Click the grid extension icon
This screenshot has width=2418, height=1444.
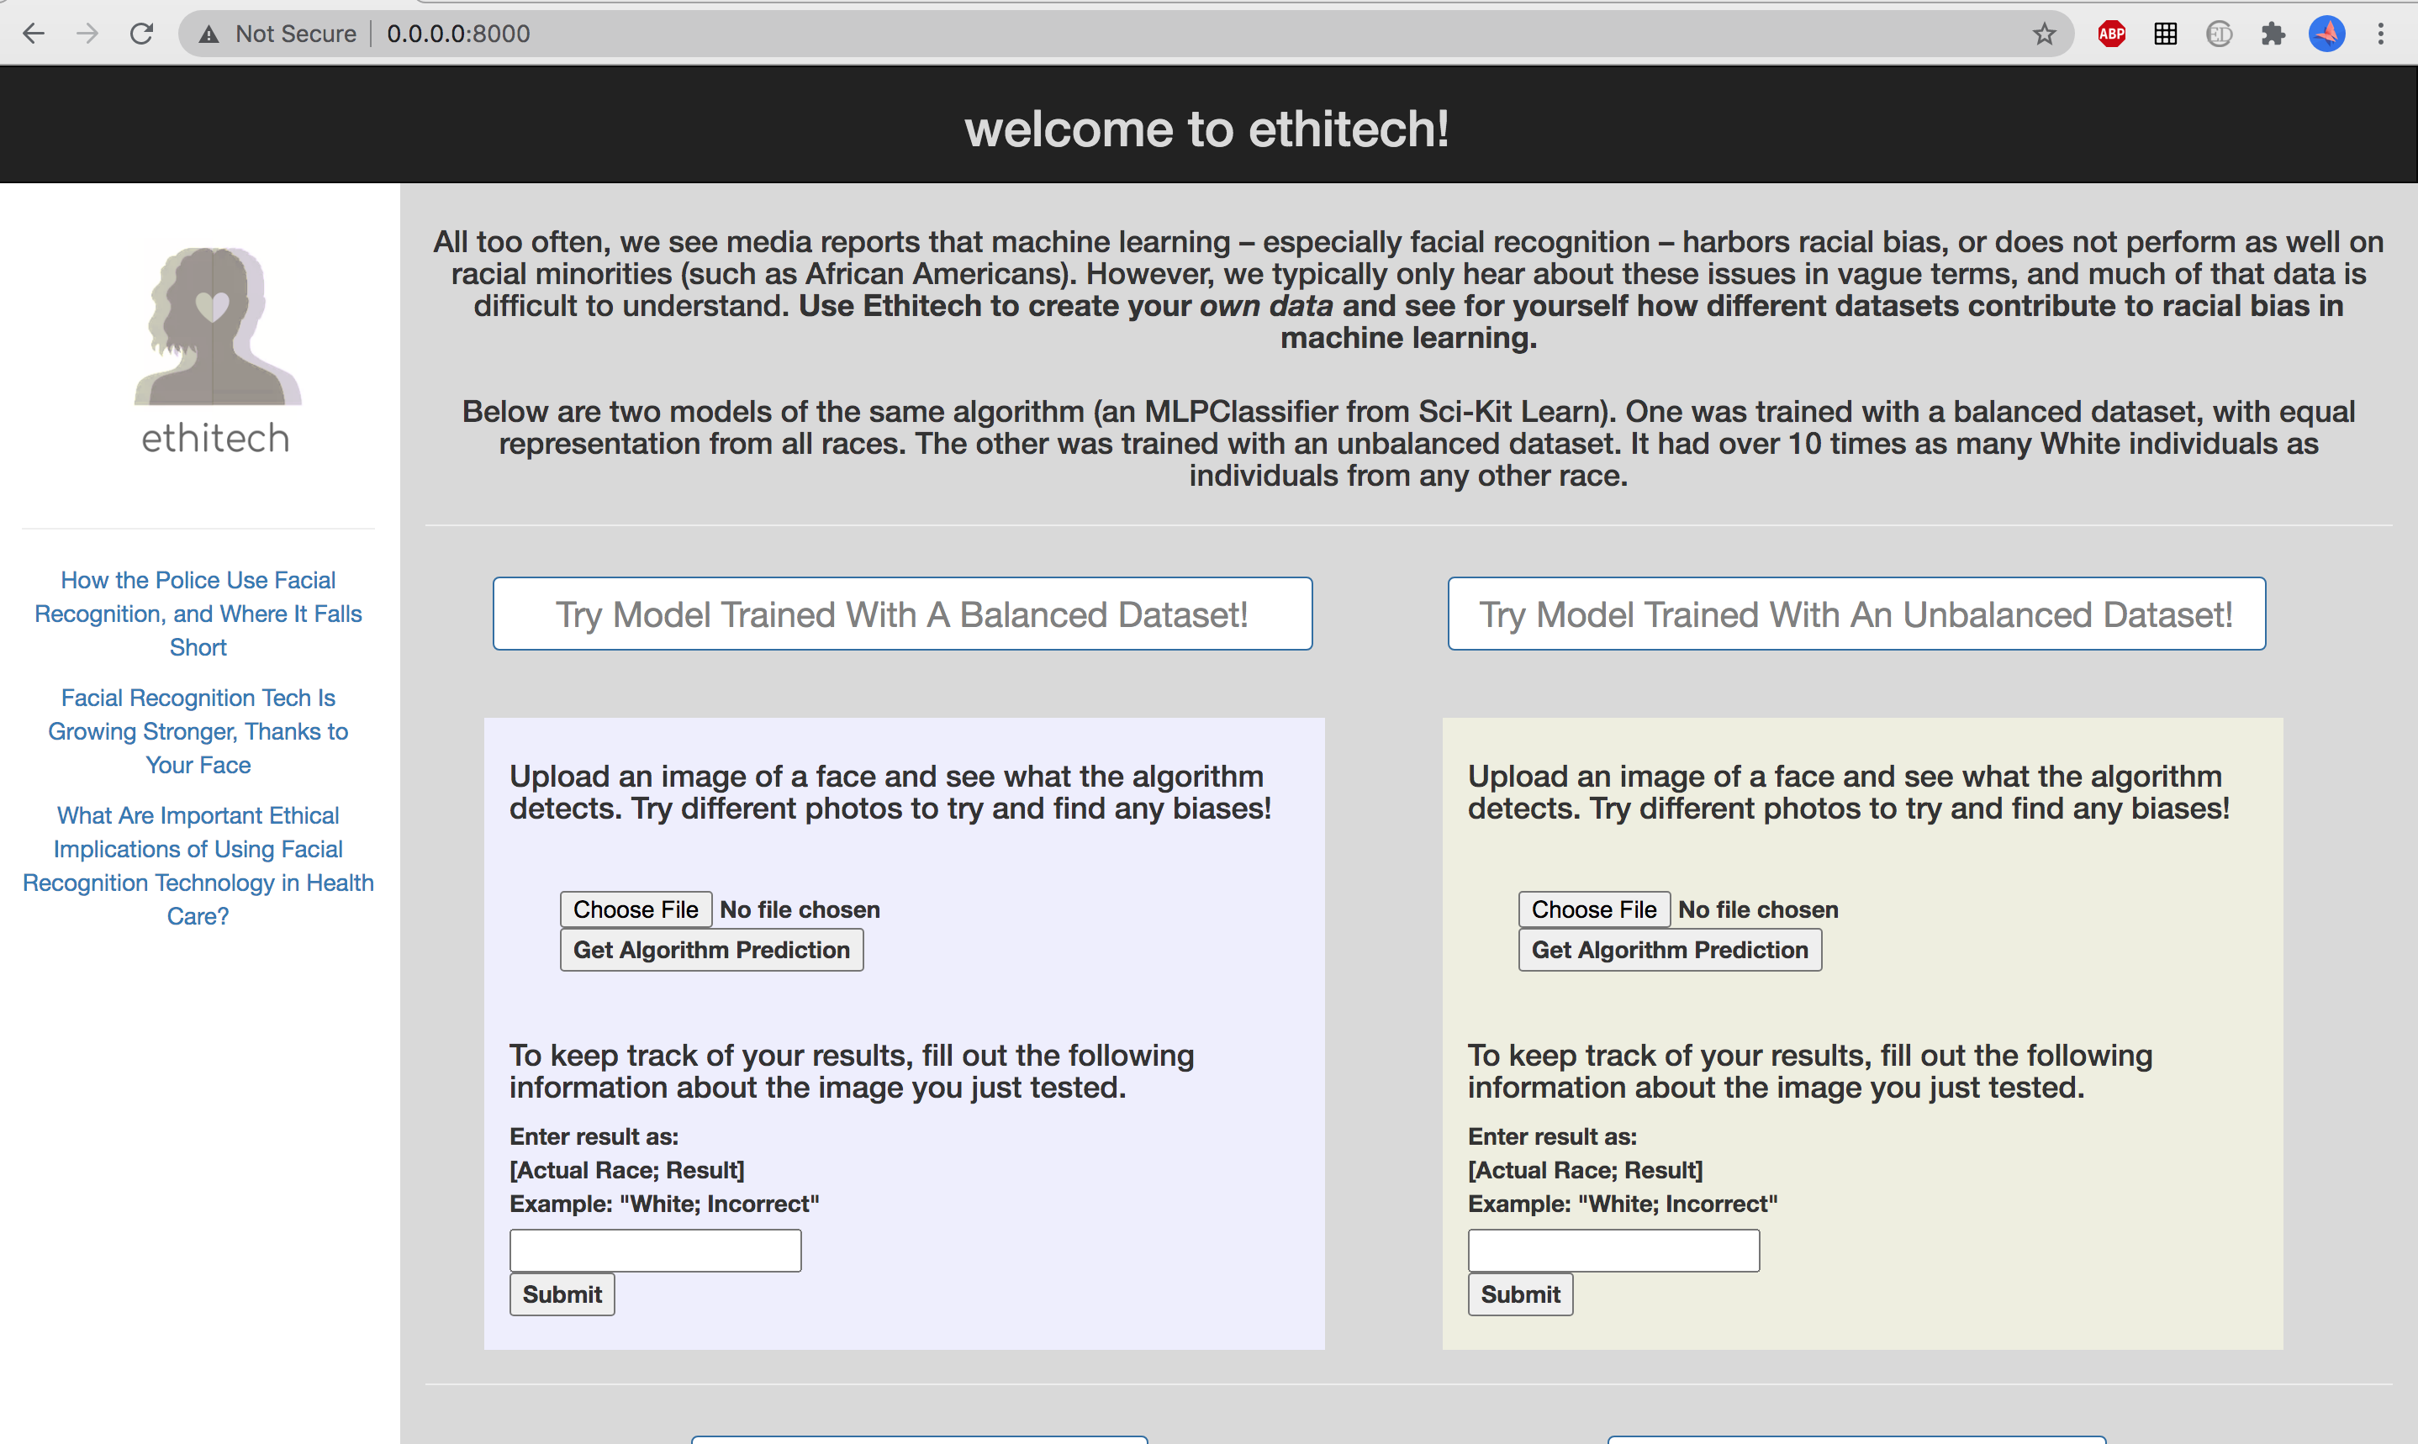2166,34
